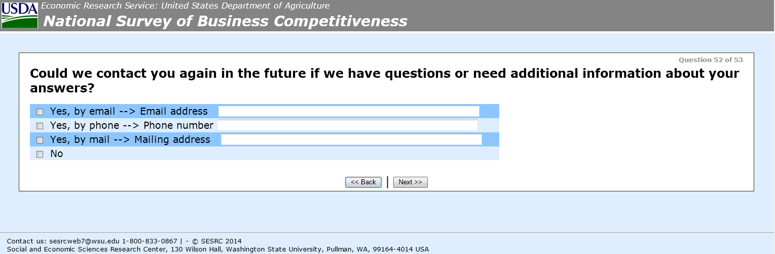Activate the Mailing address text field
The width and height of the screenshot is (775, 254).
tap(351, 139)
